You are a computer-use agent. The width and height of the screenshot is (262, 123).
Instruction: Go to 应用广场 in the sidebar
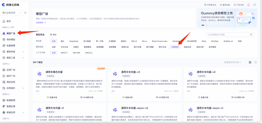tap(11, 70)
